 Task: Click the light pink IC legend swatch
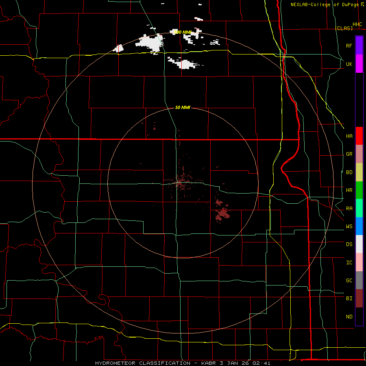(359, 262)
